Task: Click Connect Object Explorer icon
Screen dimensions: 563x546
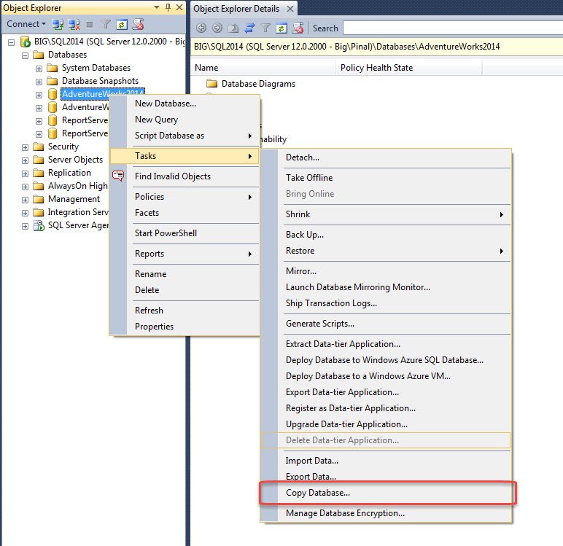Action: click(x=58, y=24)
